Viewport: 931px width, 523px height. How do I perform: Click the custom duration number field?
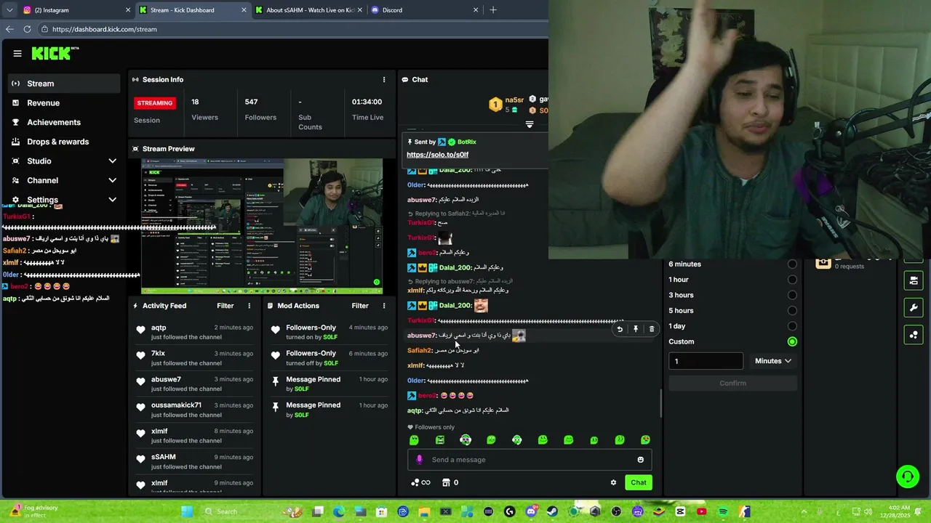706,361
